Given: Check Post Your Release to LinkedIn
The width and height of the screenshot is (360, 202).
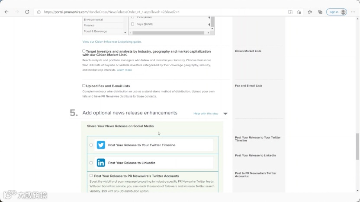Looking at the screenshot, I should point(91,163).
